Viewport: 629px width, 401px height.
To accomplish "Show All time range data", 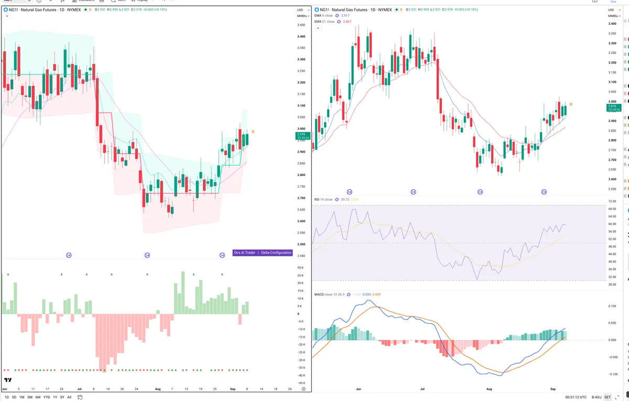I will click(69, 397).
